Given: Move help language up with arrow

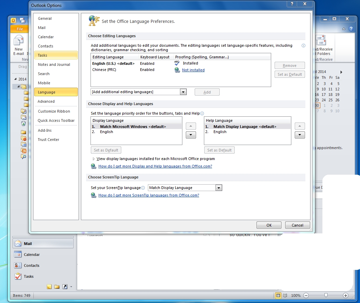Looking at the screenshot, I should (300, 126).
